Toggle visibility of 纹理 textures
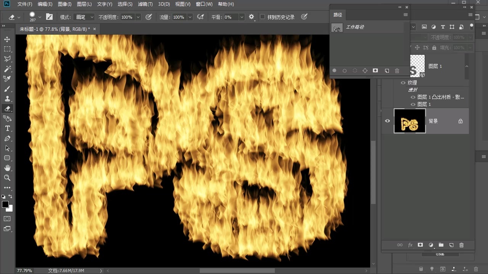This screenshot has height=274, width=488. [x=403, y=83]
